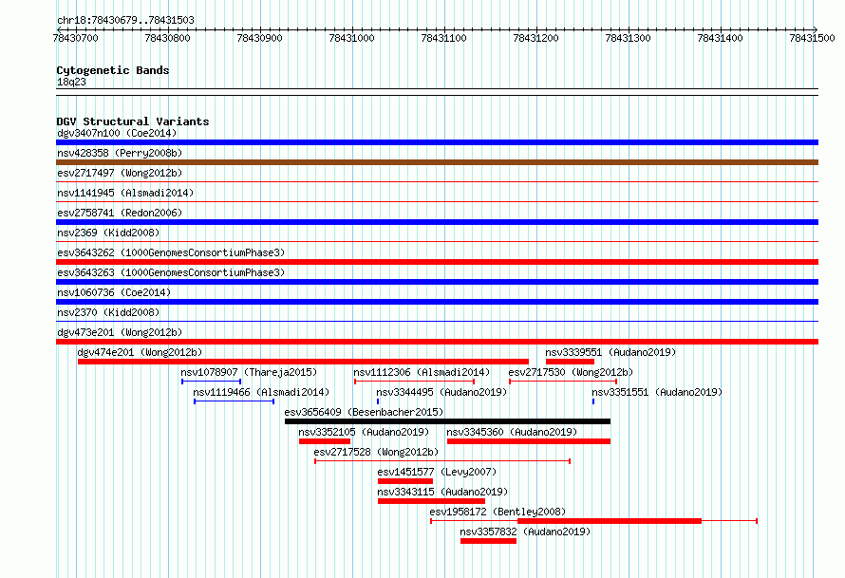Click the esv2717528 (Wong2012b) red line
845x578 pixels.
point(442,461)
